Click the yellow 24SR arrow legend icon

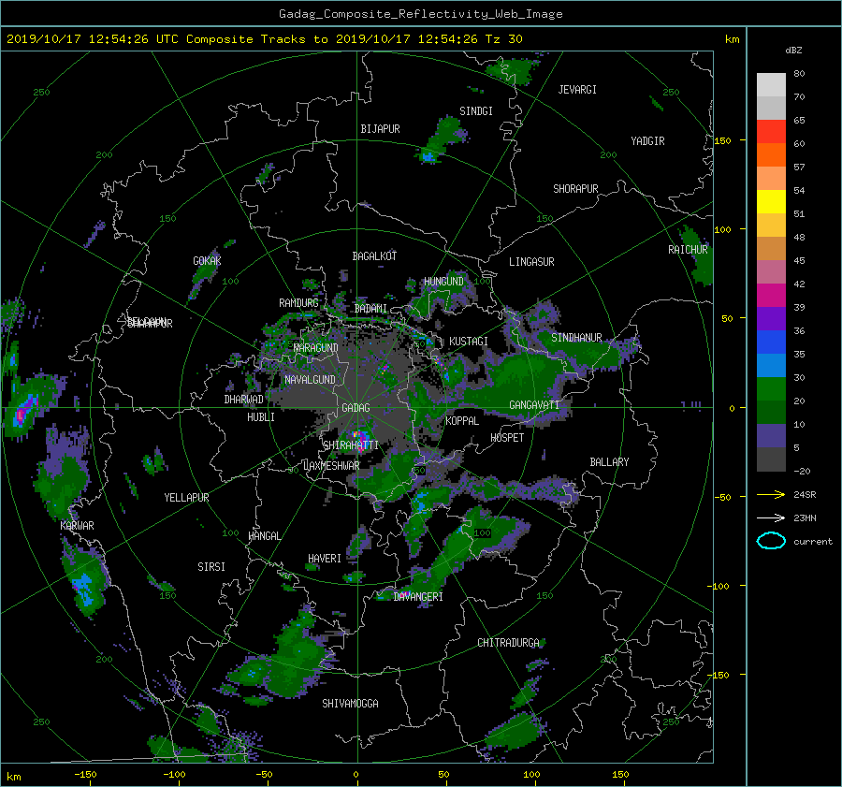[771, 494]
